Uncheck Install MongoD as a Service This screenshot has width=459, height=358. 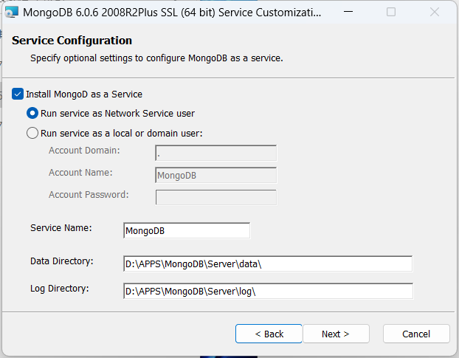click(18, 94)
